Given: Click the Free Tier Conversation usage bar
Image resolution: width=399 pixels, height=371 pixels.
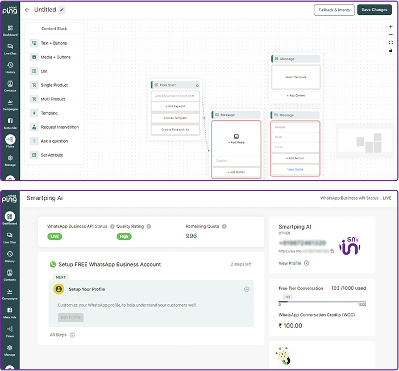Looking at the screenshot, I should pos(322,302).
